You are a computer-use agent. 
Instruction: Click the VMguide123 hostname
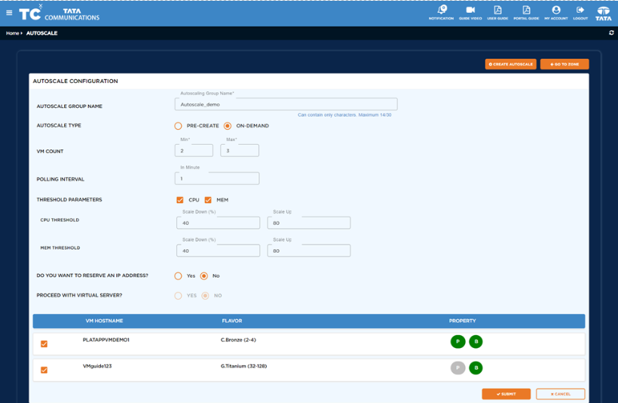(97, 366)
